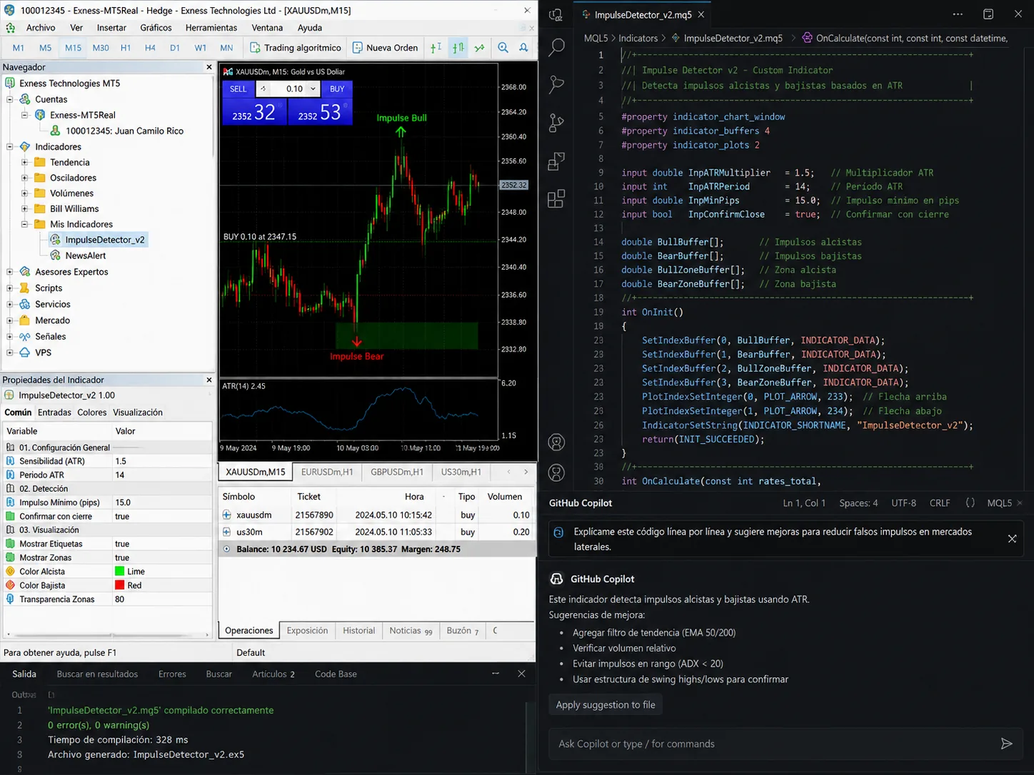Click the Exness Technologies MT5 root icon
1034x775 pixels.
[10, 83]
